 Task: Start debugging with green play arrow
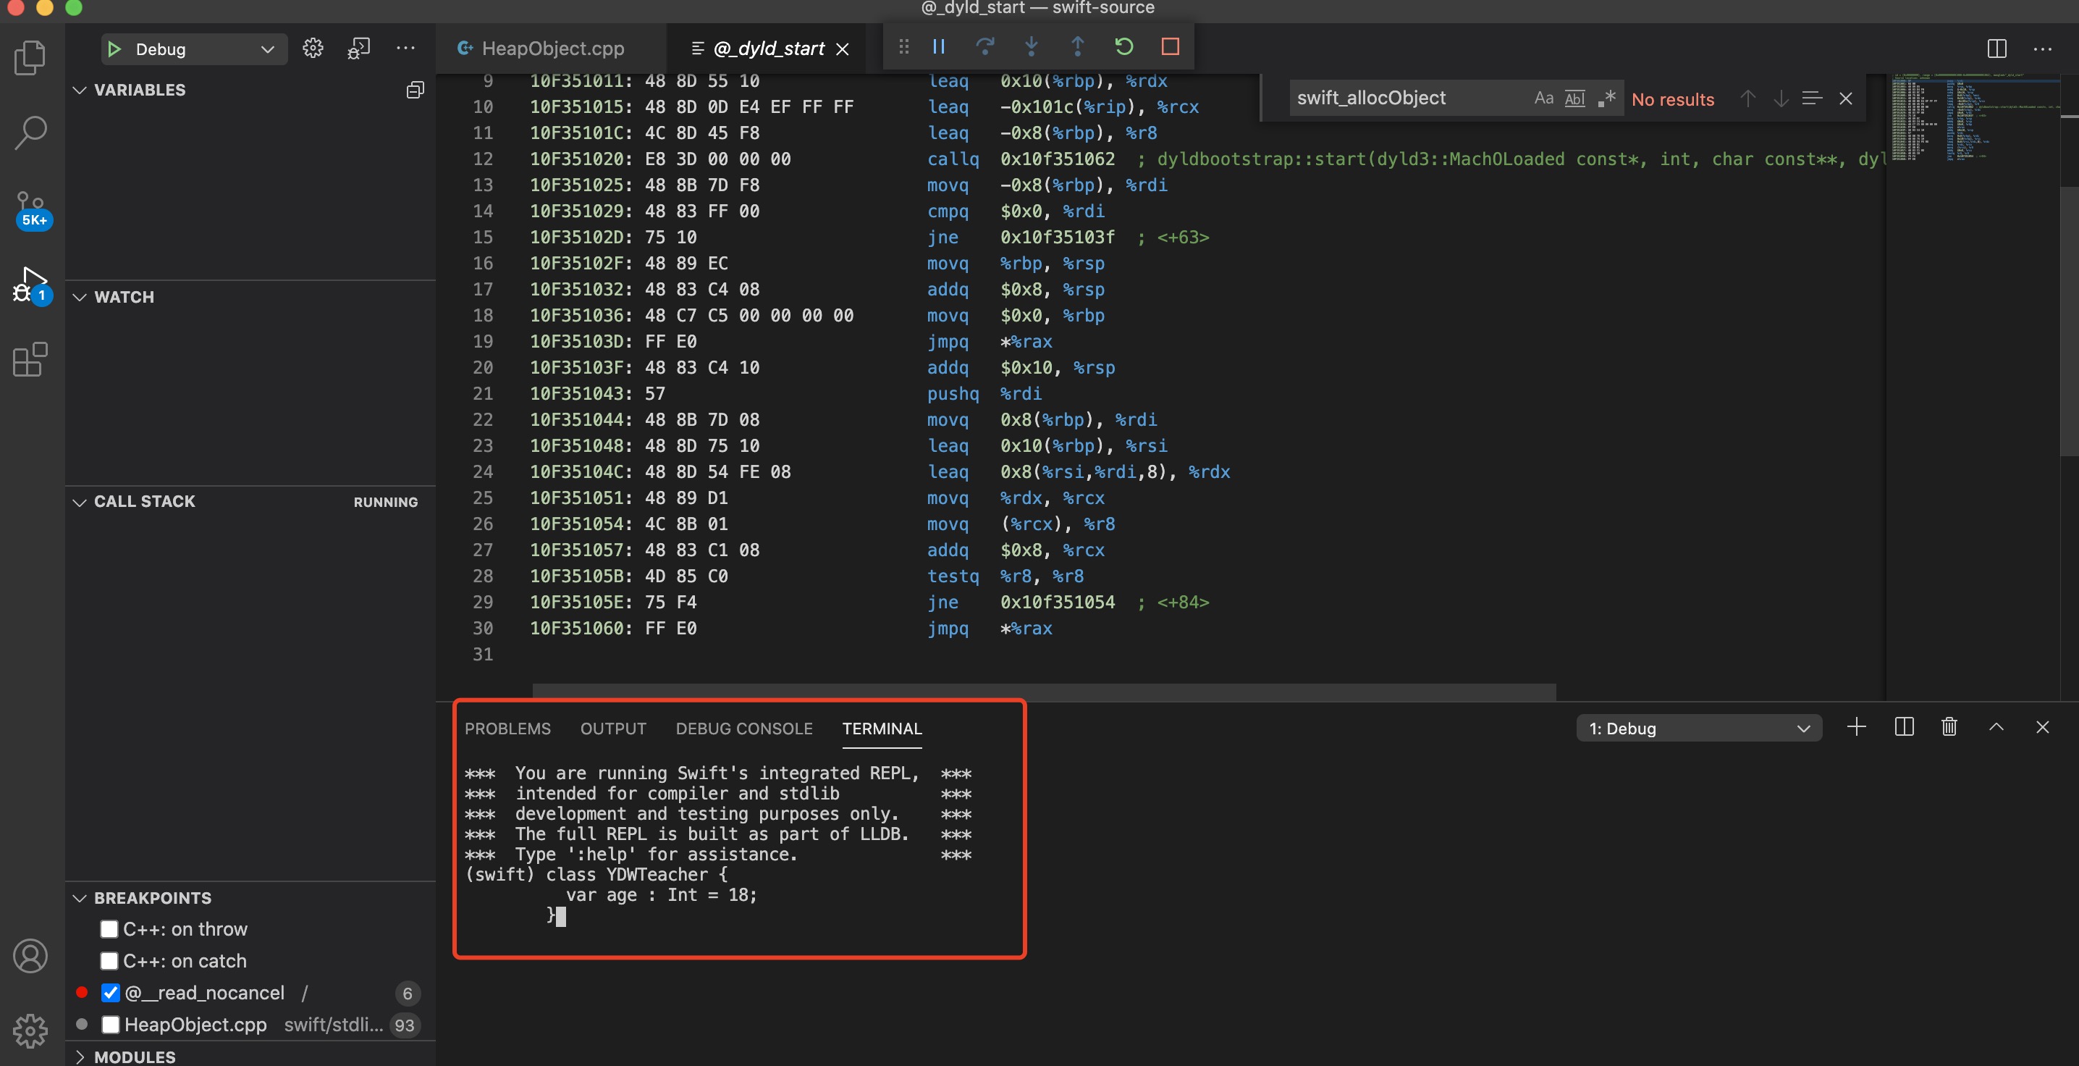[114, 49]
